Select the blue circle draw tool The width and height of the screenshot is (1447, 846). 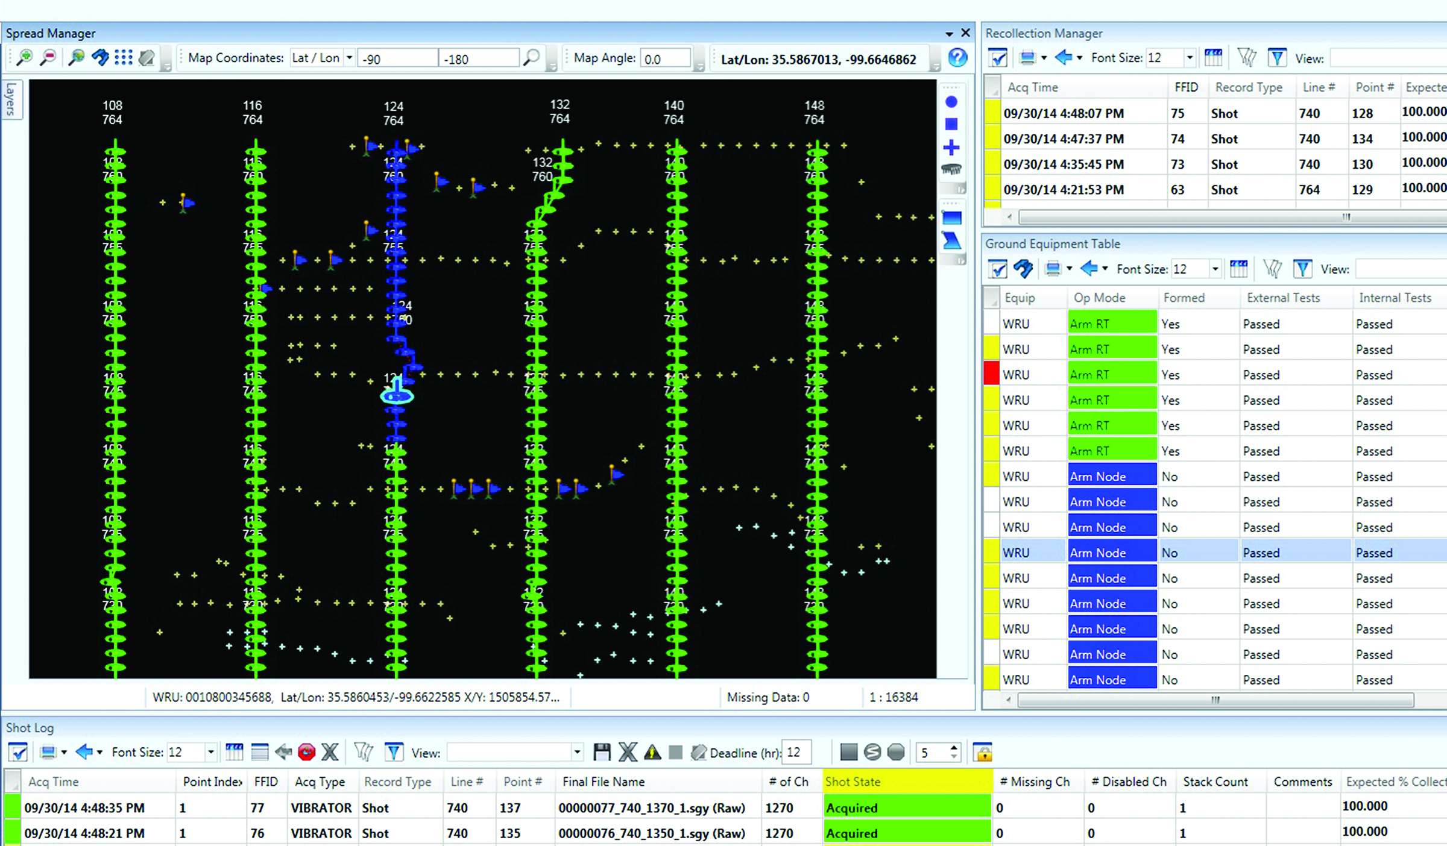click(x=951, y=102)
